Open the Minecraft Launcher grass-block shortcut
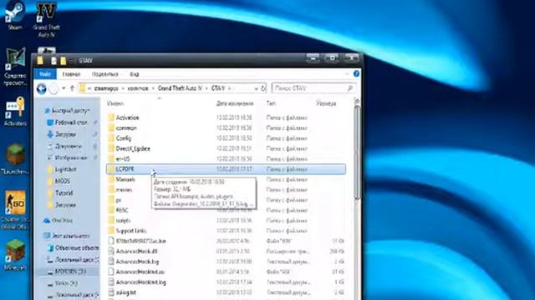Viewport: 535px width, 300px height. 15,159
